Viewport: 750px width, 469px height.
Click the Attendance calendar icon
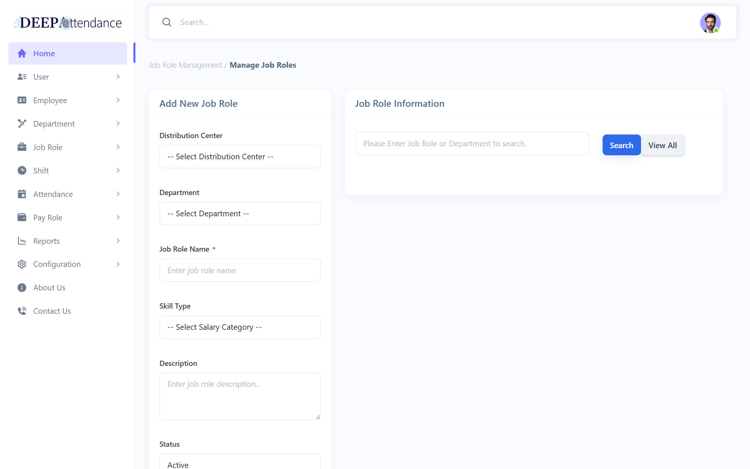[22, 194]
